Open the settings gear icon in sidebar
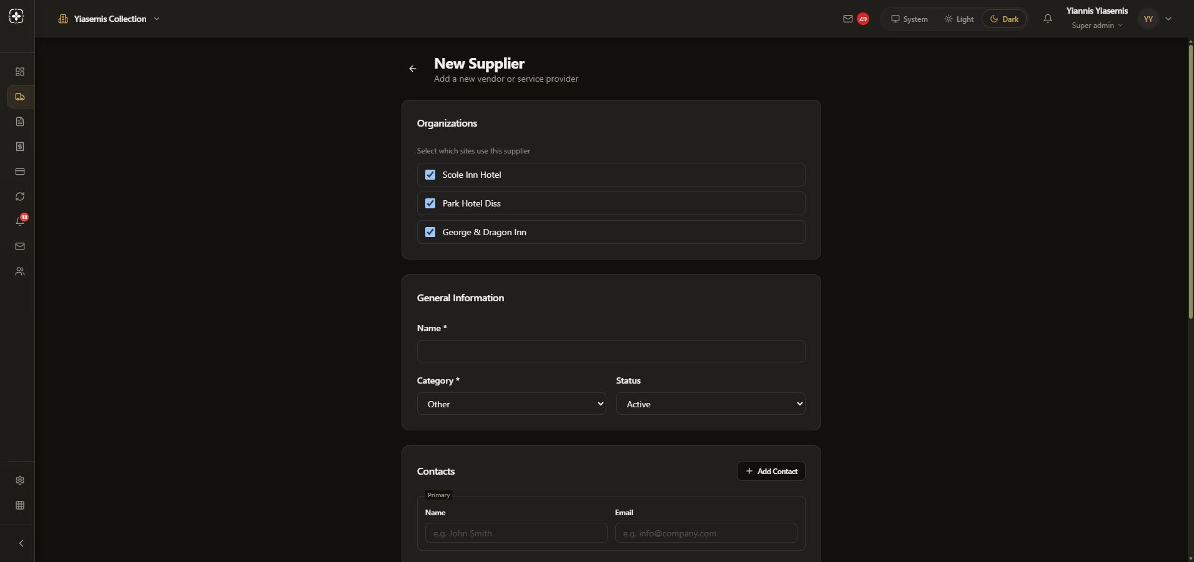The width and height of the screenshot is (1194, 562). coord(20,480)
